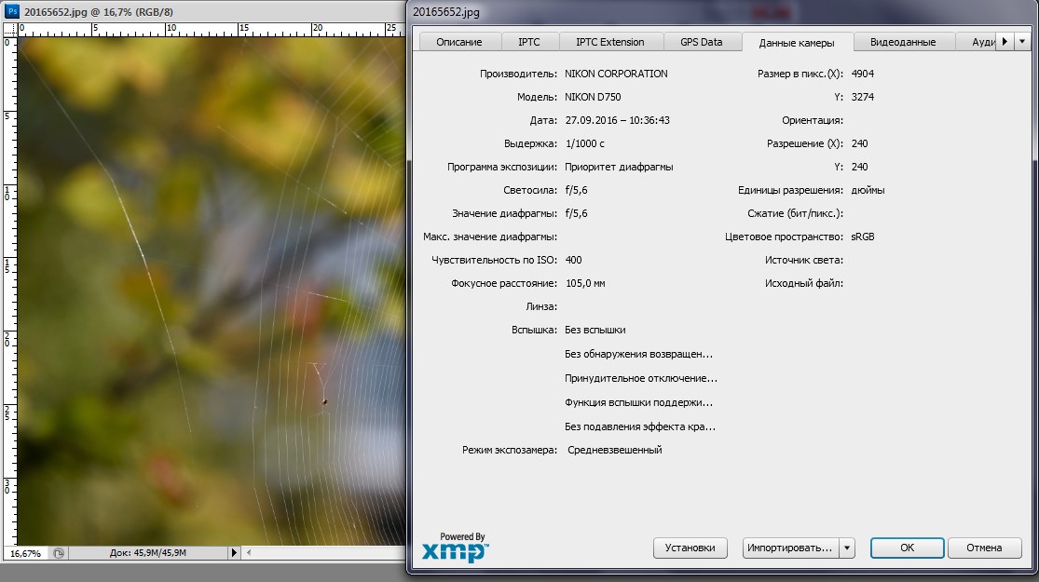Click the NIKON D750 model value

pos(593,97)
